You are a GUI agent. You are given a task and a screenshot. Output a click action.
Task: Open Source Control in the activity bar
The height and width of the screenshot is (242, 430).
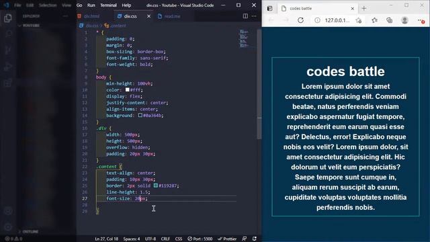pyautogui.click(x=8, y=50)
